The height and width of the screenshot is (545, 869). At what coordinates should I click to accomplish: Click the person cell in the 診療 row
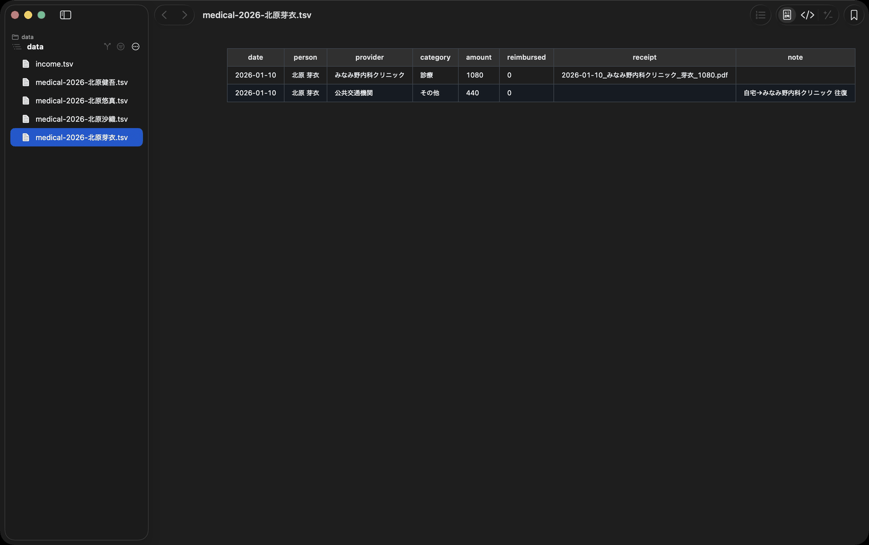(305, 75)
